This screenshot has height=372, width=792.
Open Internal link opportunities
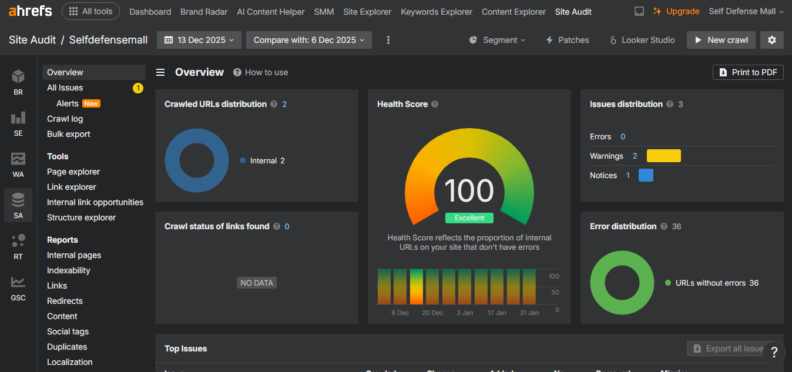pos(95,202)
